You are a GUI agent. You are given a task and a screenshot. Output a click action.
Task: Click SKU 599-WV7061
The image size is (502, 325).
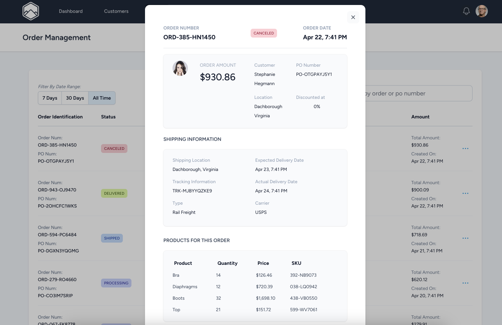click(304, 310)
